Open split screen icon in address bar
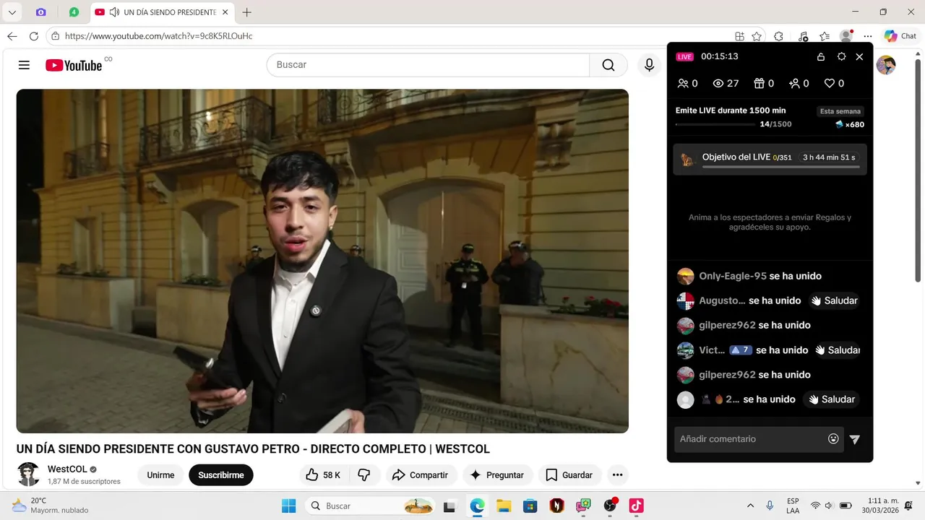 pos(739,36)
